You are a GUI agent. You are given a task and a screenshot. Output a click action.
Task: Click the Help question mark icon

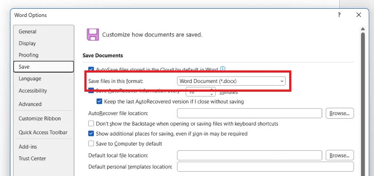point(339,15)
